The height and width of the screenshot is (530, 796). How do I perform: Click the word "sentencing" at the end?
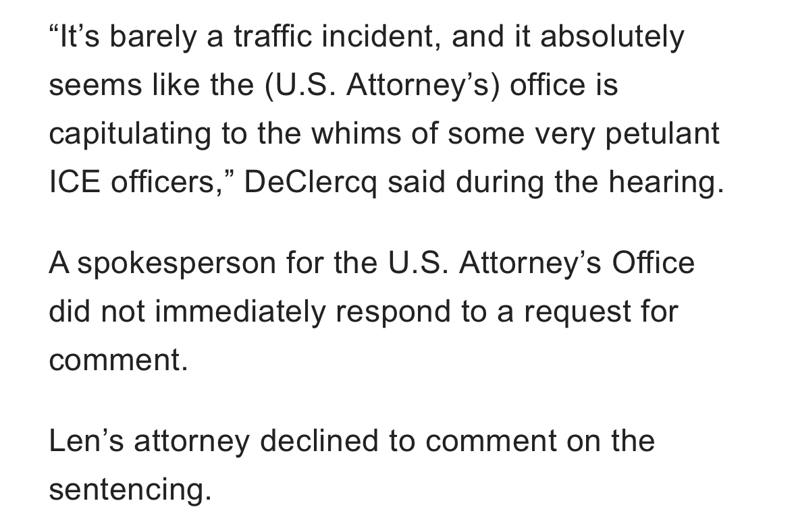pyautogui.click(x=130, y=490)
